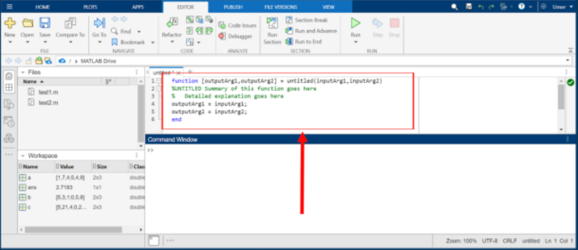
Task: Open the PUBLISH tab
Action: (233, 7)
